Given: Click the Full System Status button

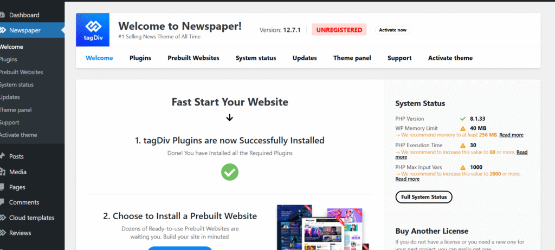Looking at the screenshot, I should click(x=424, y=197).
